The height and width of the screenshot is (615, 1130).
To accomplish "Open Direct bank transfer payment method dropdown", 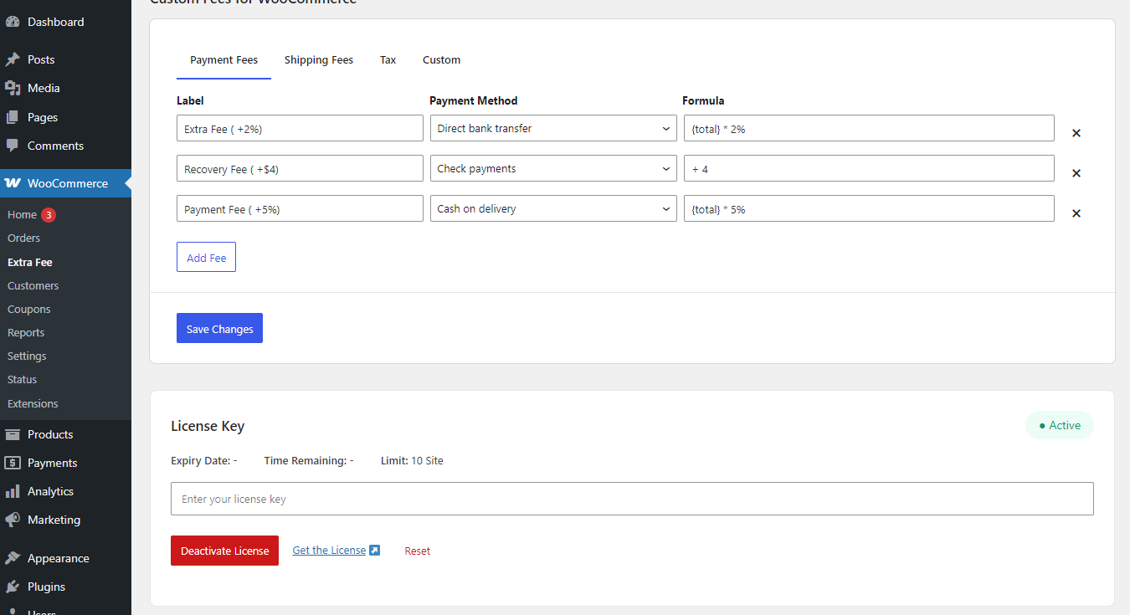I will (552, 129).
